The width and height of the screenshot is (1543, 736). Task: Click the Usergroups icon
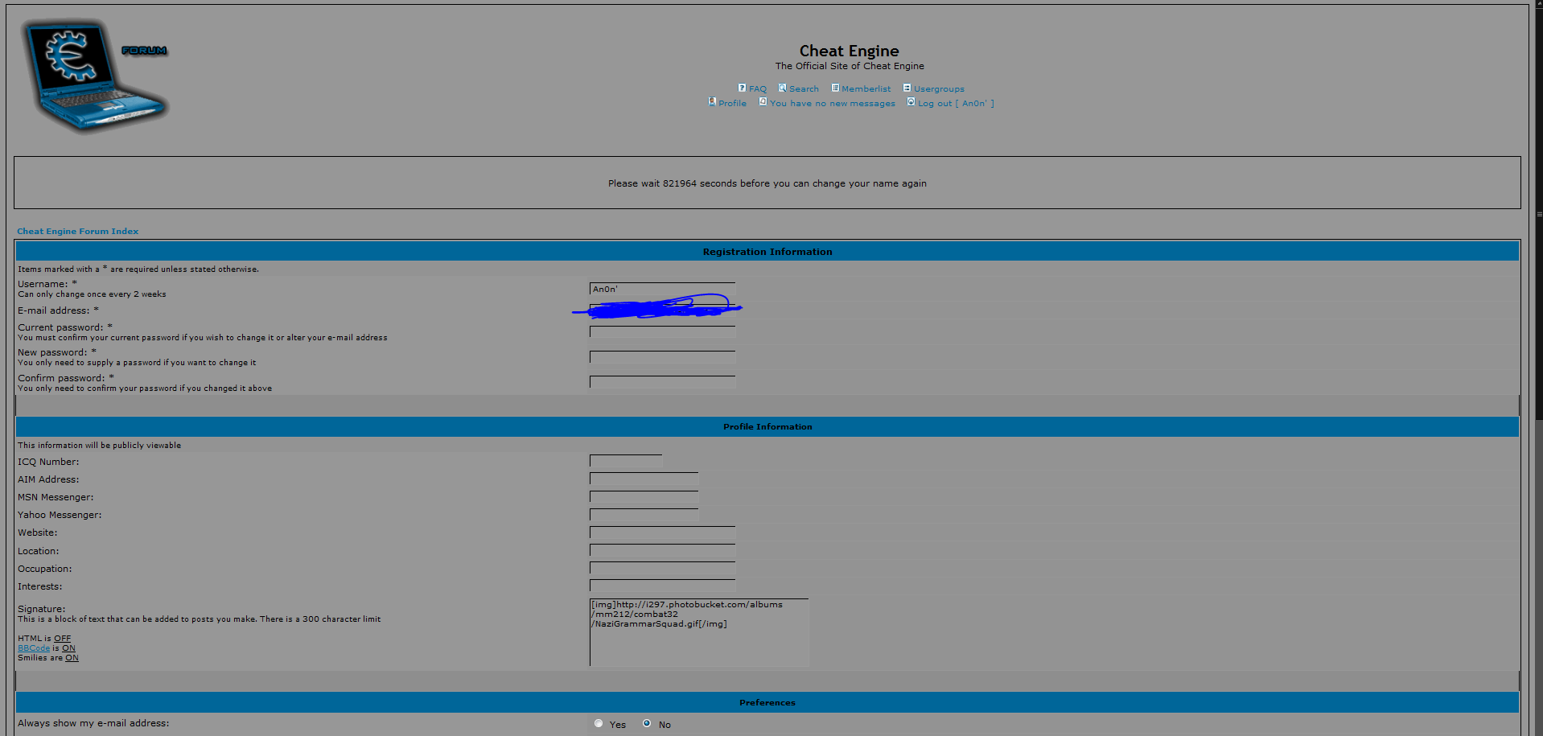907,88
